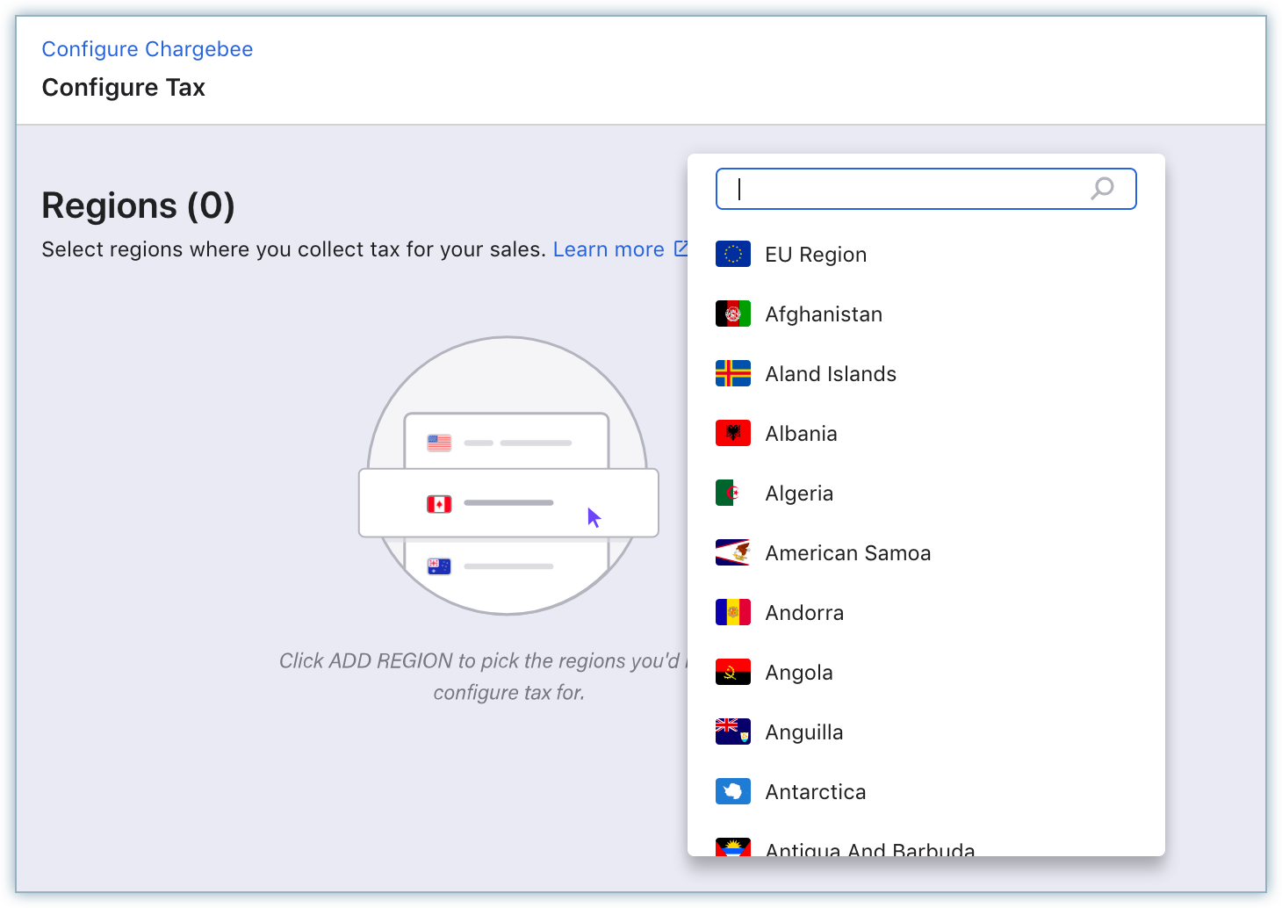The image size is (1282, 908).
Task: Click the search magnifier icon in dropdown
Action: (x=1102, y=188)
